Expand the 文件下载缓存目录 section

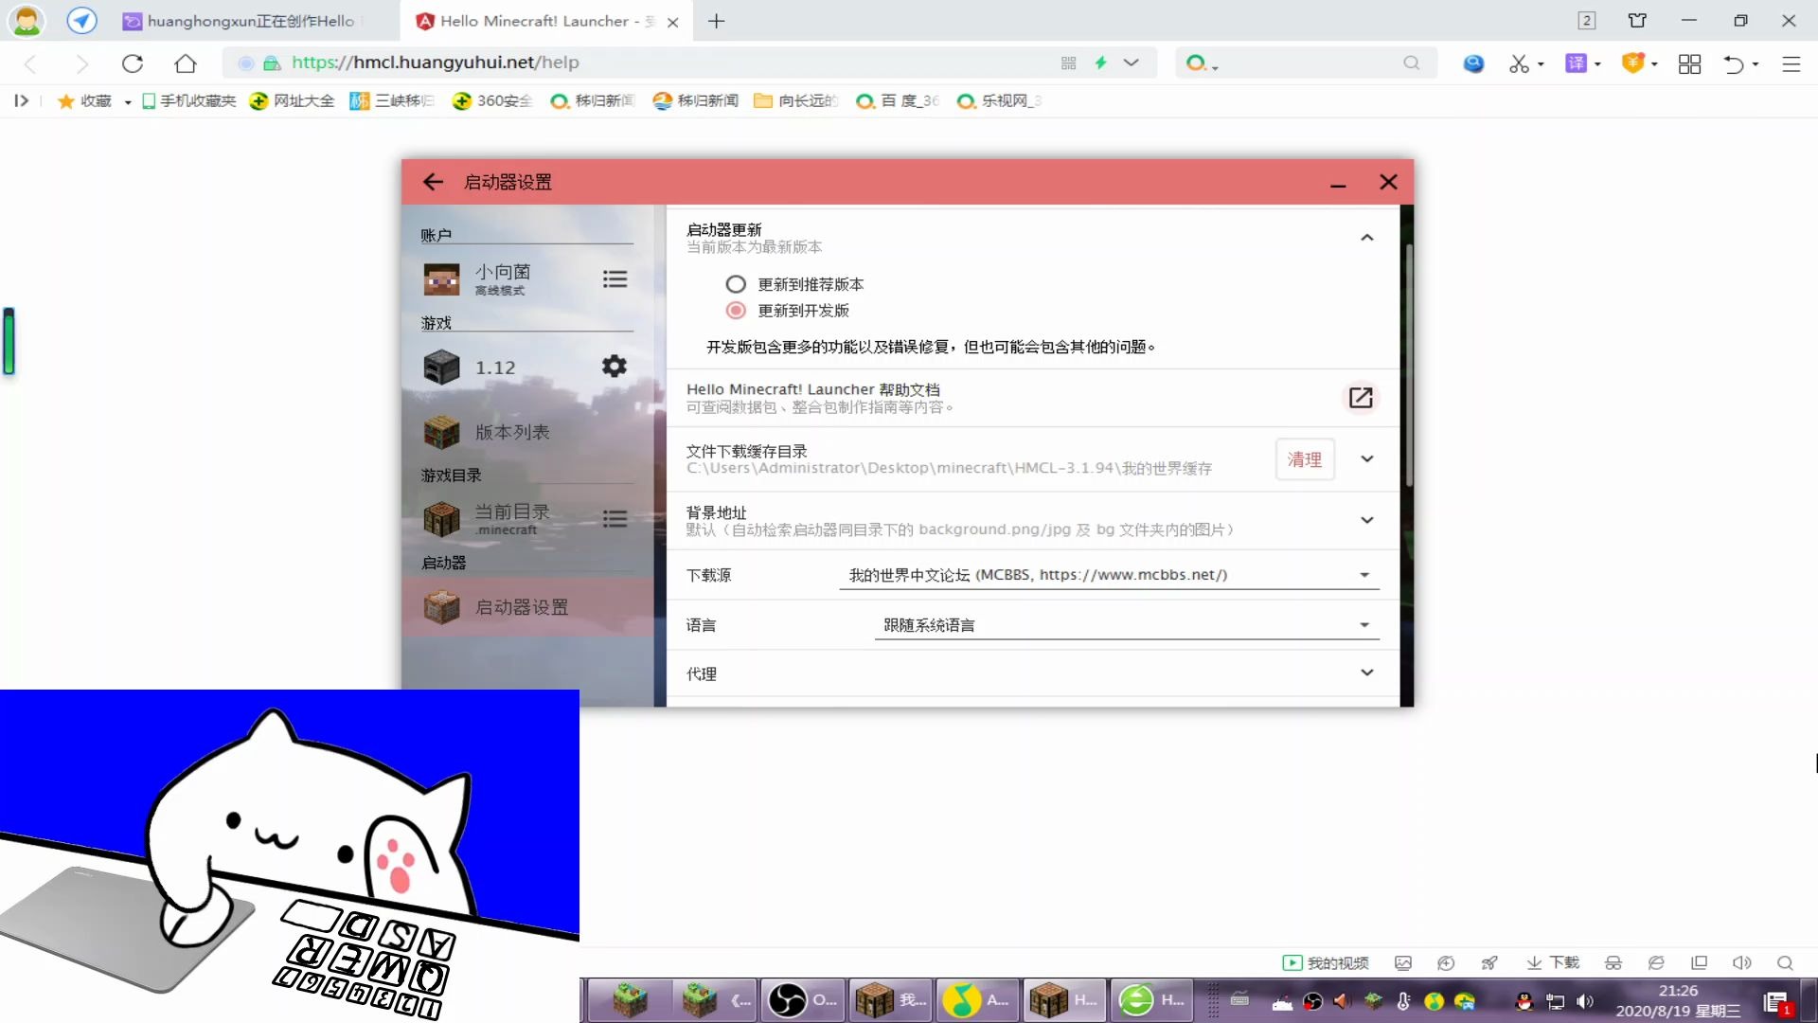pyautogui.click(x=1366, y=459)
